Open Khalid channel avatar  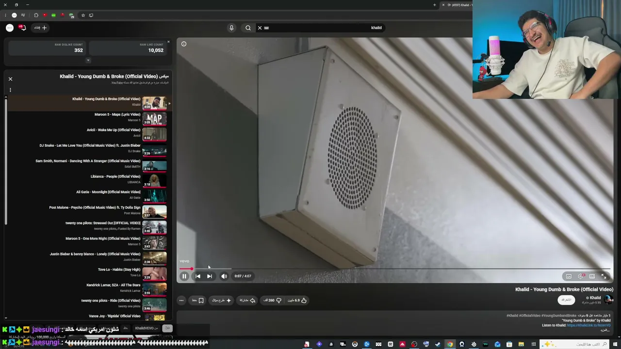[609, 300]
